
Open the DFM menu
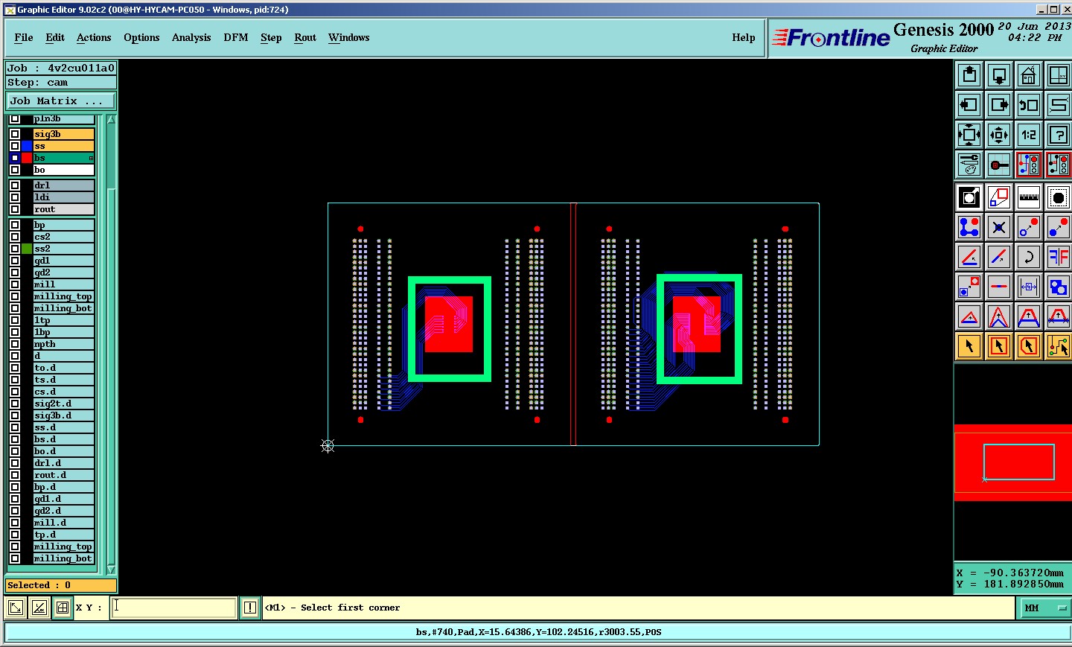(236, 37)
